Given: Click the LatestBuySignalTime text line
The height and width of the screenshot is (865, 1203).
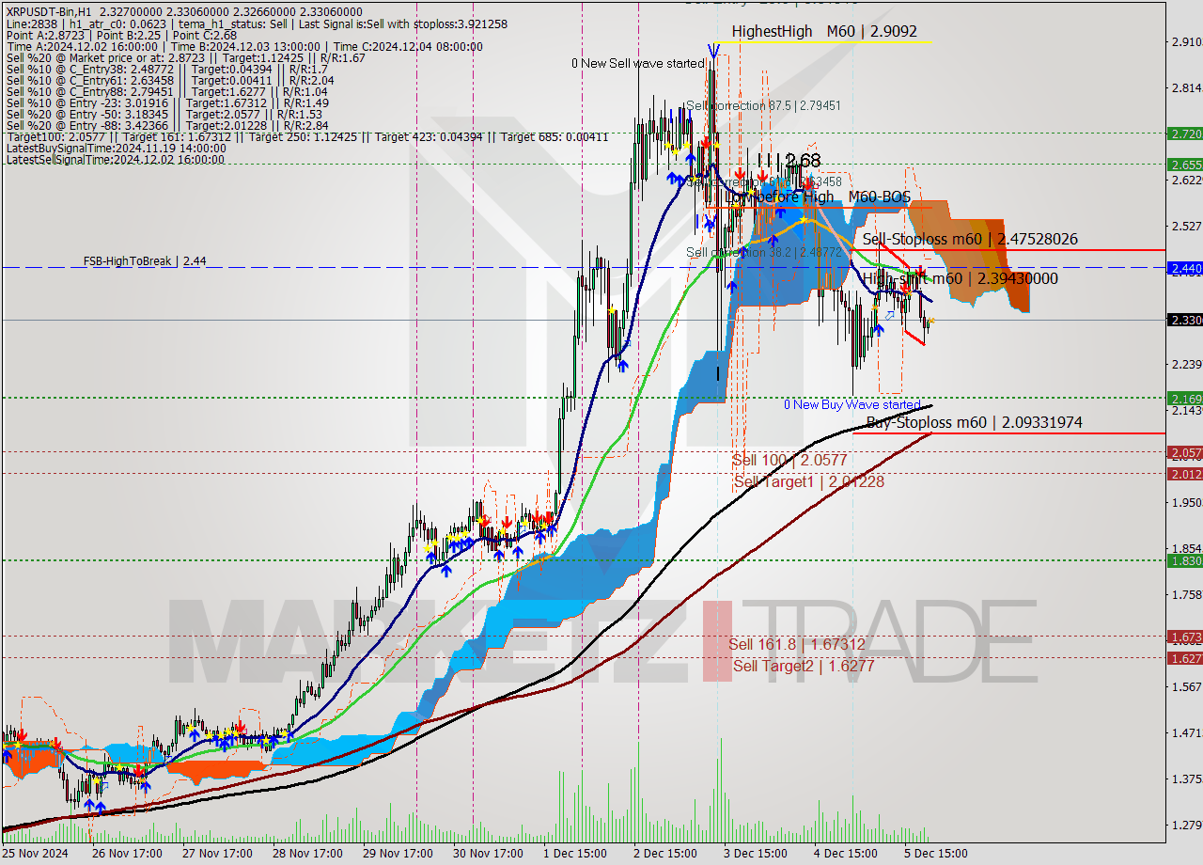Looking at the screenshot, I should 116,148.
